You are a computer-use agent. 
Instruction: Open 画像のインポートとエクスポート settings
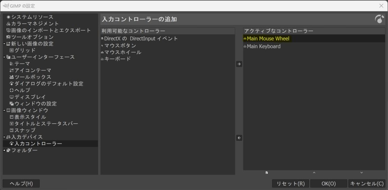click(51, 30)
